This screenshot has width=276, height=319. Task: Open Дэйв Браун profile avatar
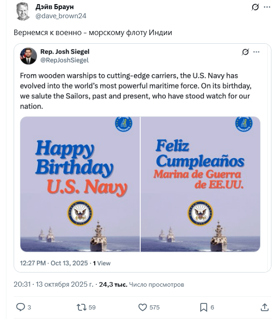tap(22, 11)
